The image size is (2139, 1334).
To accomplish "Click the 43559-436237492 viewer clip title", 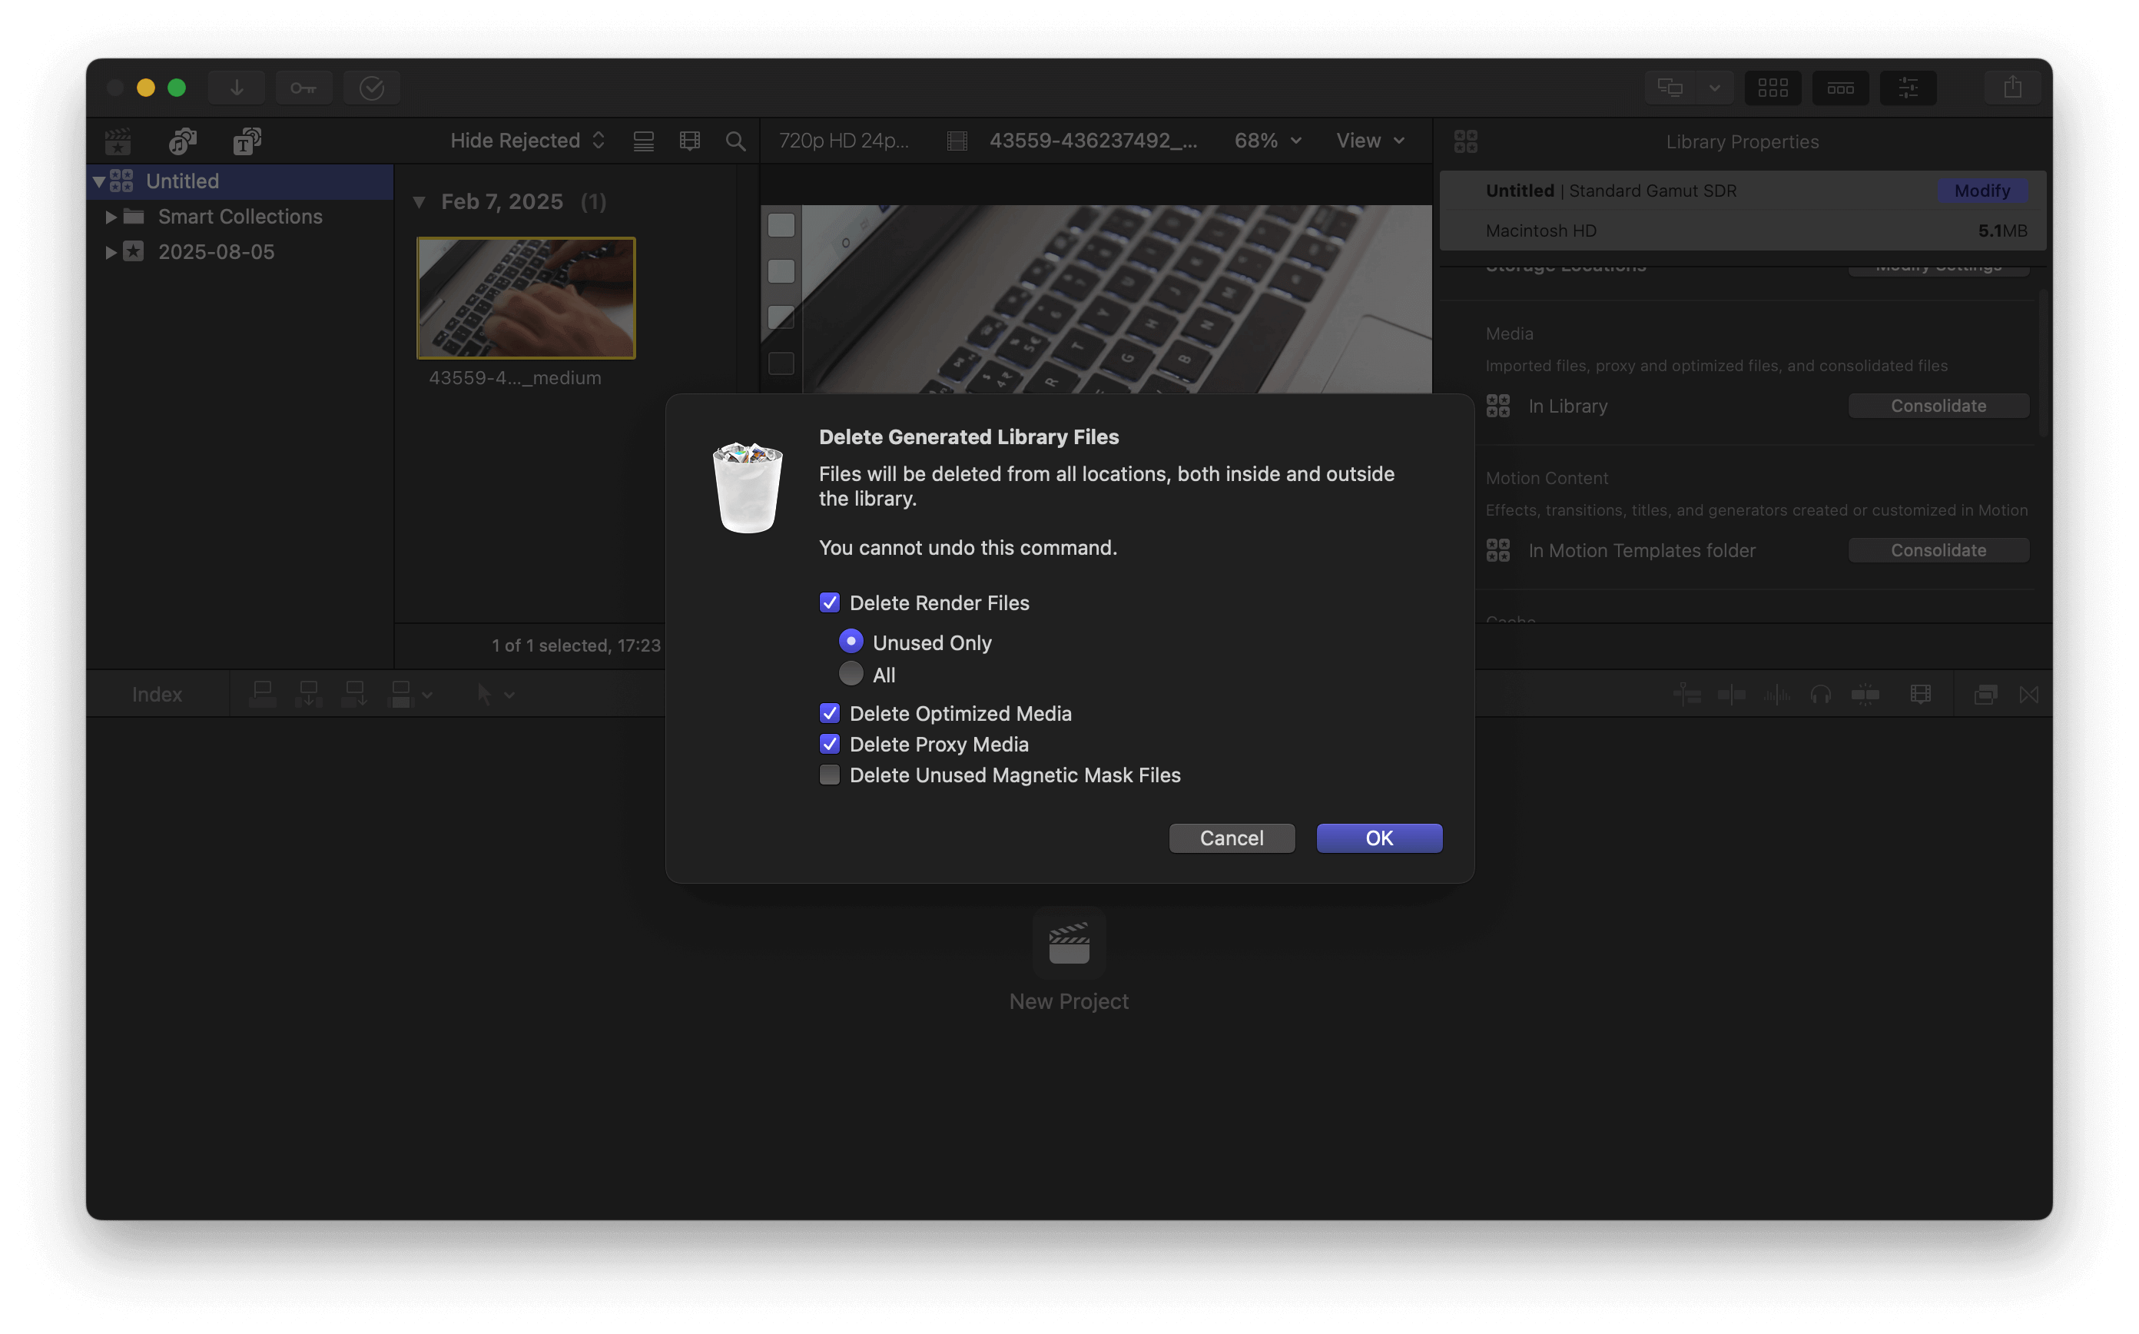I will point(1093,141).
